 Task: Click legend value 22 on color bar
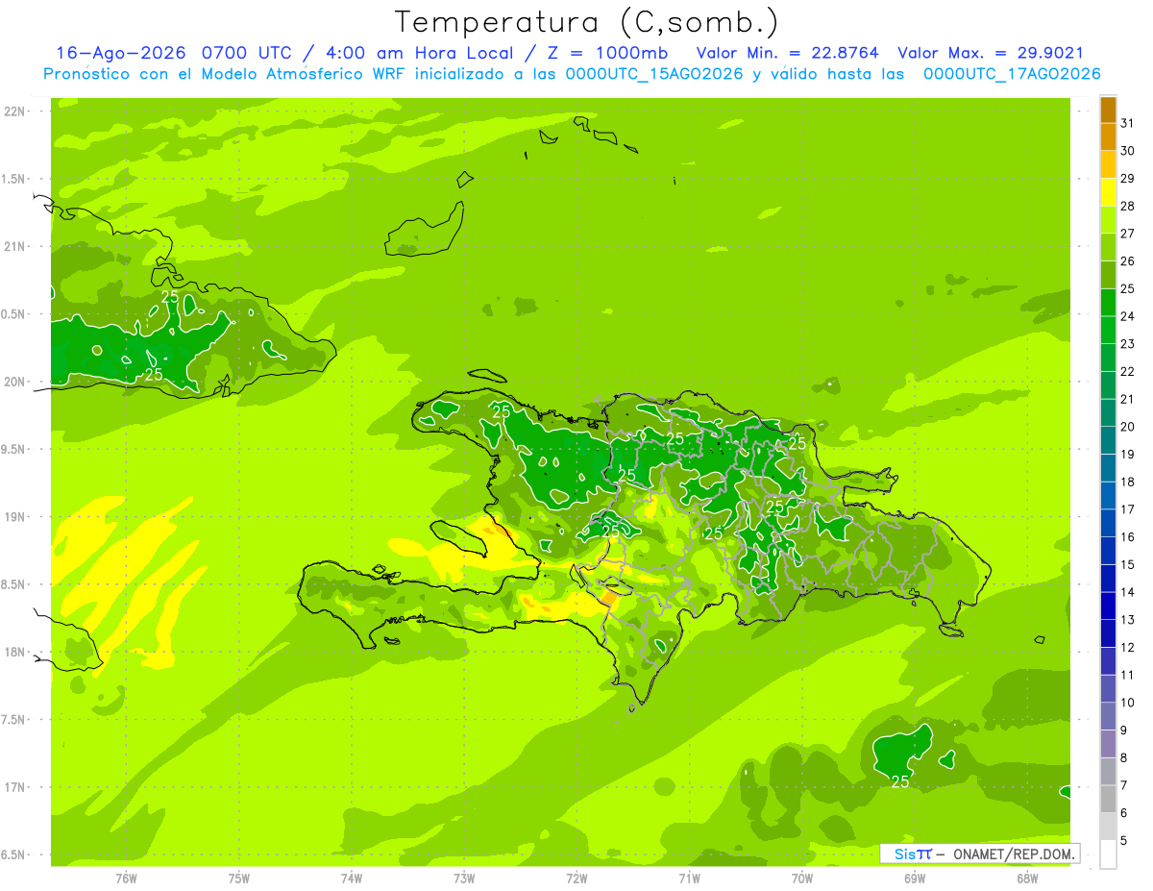(1128, 372)
